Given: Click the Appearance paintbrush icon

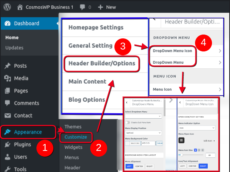Looking at the screenshot, I should pyautogui.click(x=7, y=132).
